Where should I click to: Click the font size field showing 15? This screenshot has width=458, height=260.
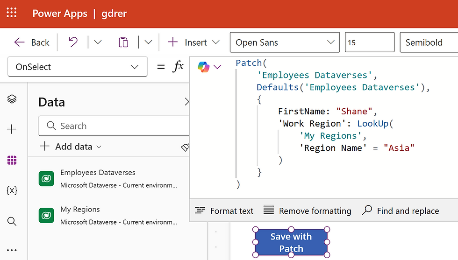(370, 42)
